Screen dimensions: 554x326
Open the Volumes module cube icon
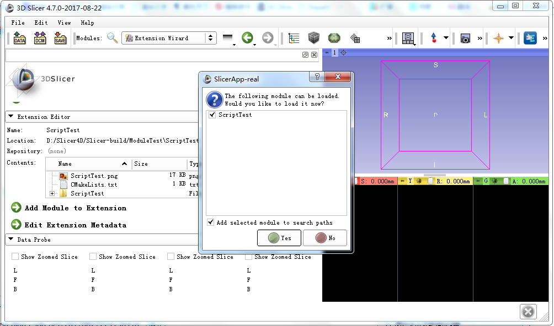[313, 37]
